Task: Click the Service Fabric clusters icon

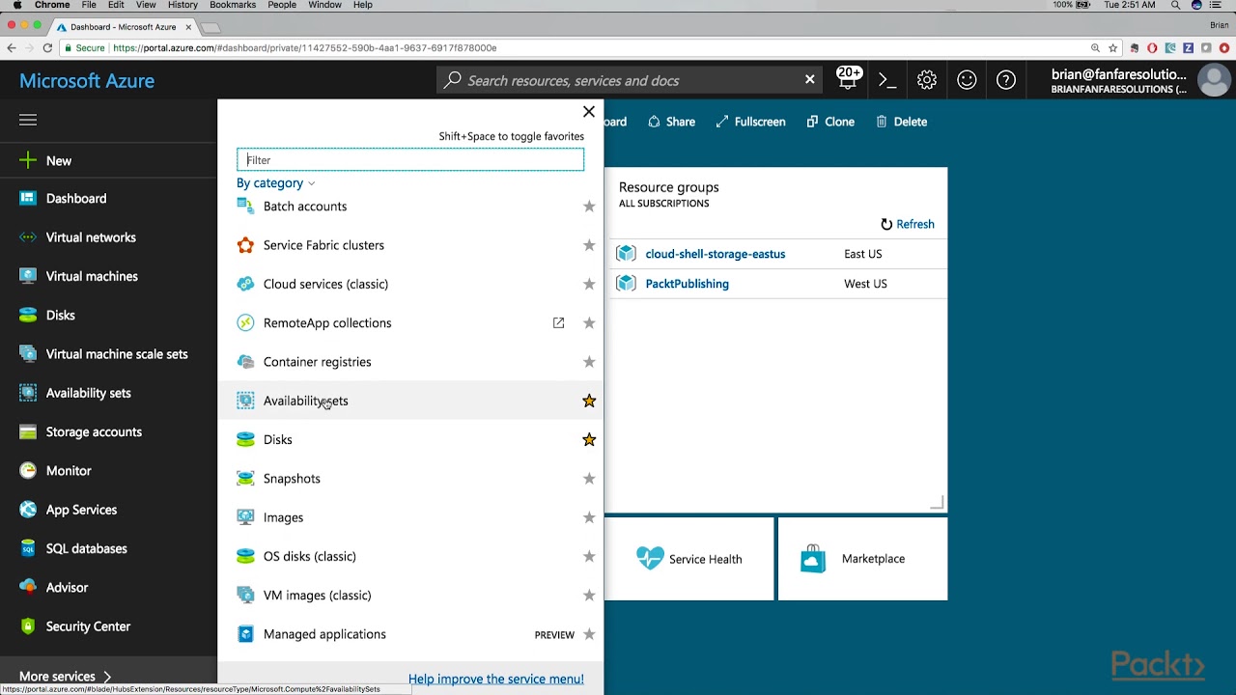Action: tap(245, 245)
